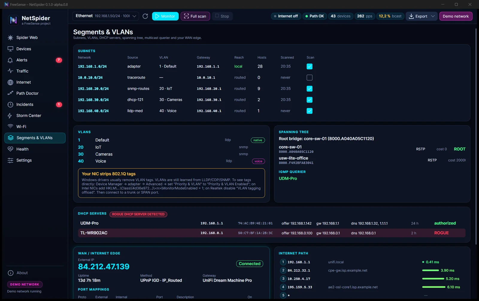Open the About info page
Screen dimensions: 479x301
35,273
